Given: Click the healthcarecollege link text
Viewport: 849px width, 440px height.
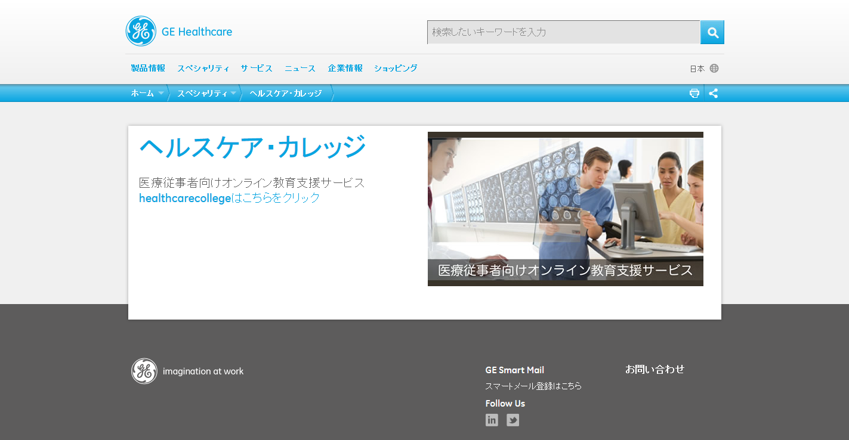Looking at the screenshot, I should coord(185,198).
